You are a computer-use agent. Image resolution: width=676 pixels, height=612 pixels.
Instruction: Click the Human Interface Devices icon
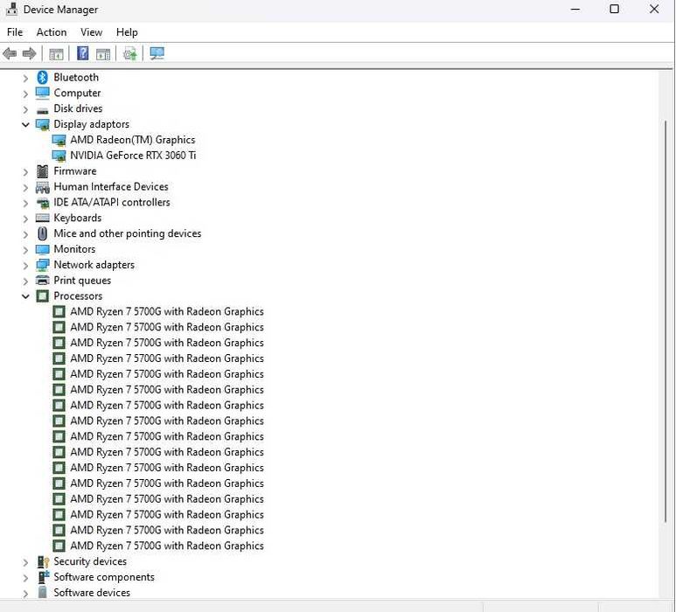tap(42, 187)
